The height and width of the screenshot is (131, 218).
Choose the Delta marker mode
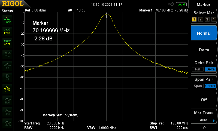pyautogui.click(x=204, y=50)
